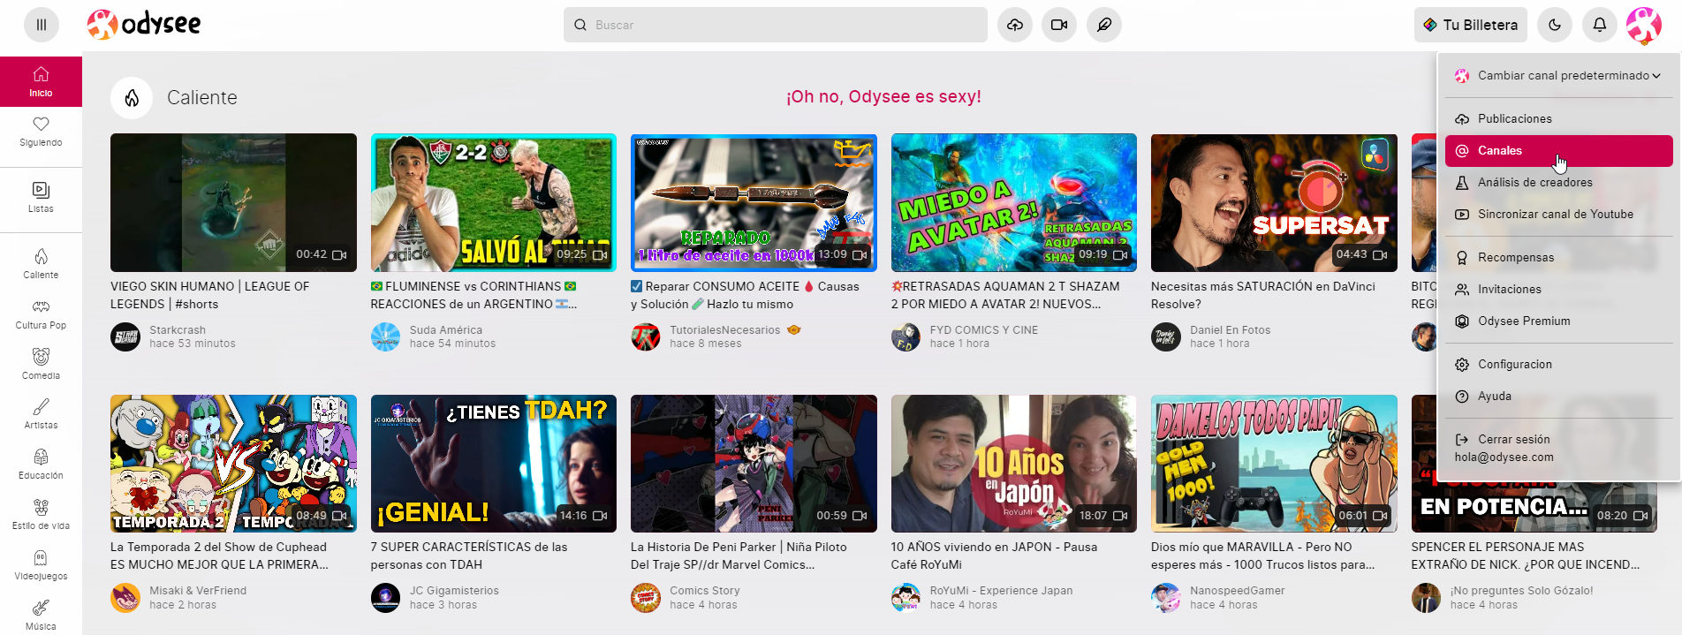
Task: Open the Misaki & VerFriend channel avatar
Action: (125, 598)
